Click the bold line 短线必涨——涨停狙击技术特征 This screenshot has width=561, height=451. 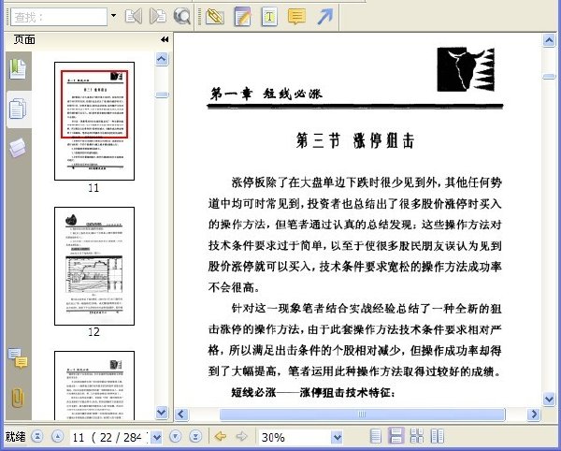tap(313, 393)
